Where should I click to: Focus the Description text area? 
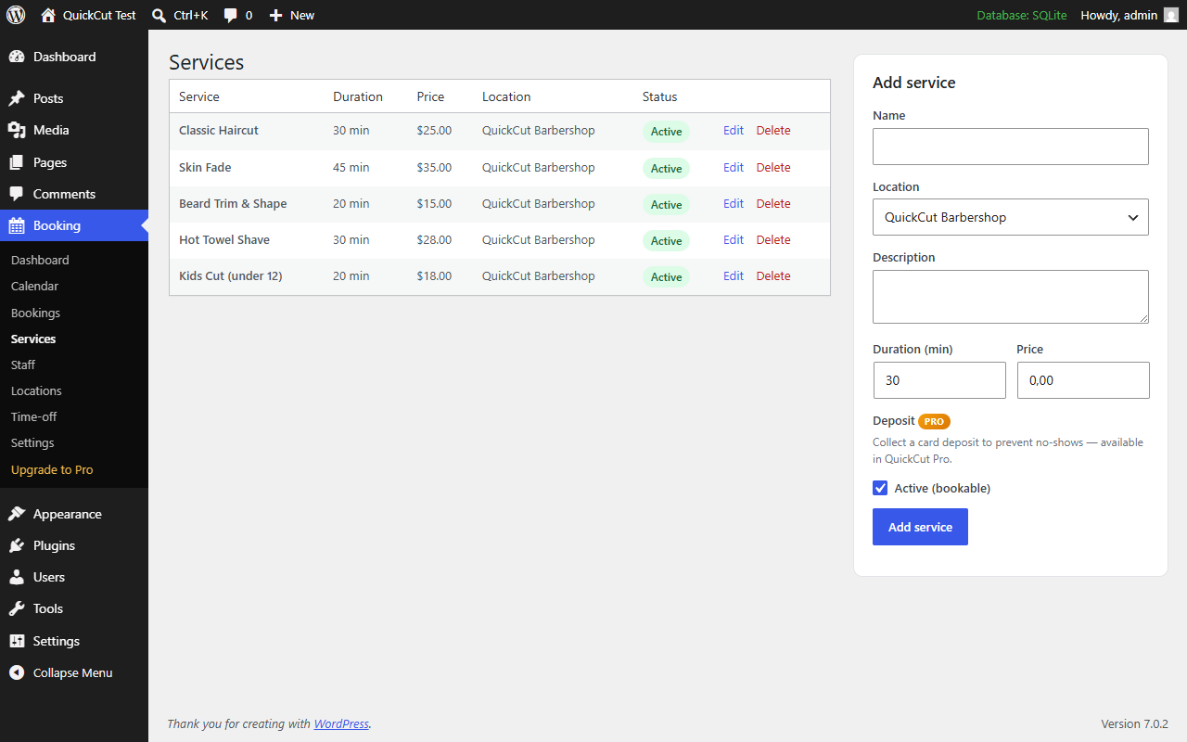[1011, 297]
